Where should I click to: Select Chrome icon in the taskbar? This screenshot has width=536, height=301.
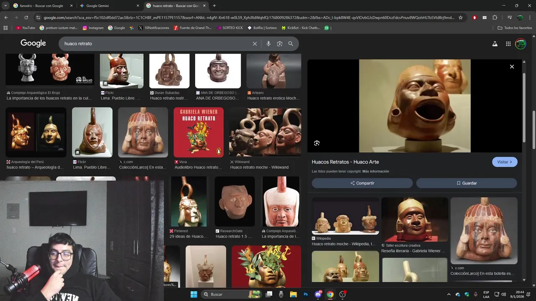click(330, 294)
